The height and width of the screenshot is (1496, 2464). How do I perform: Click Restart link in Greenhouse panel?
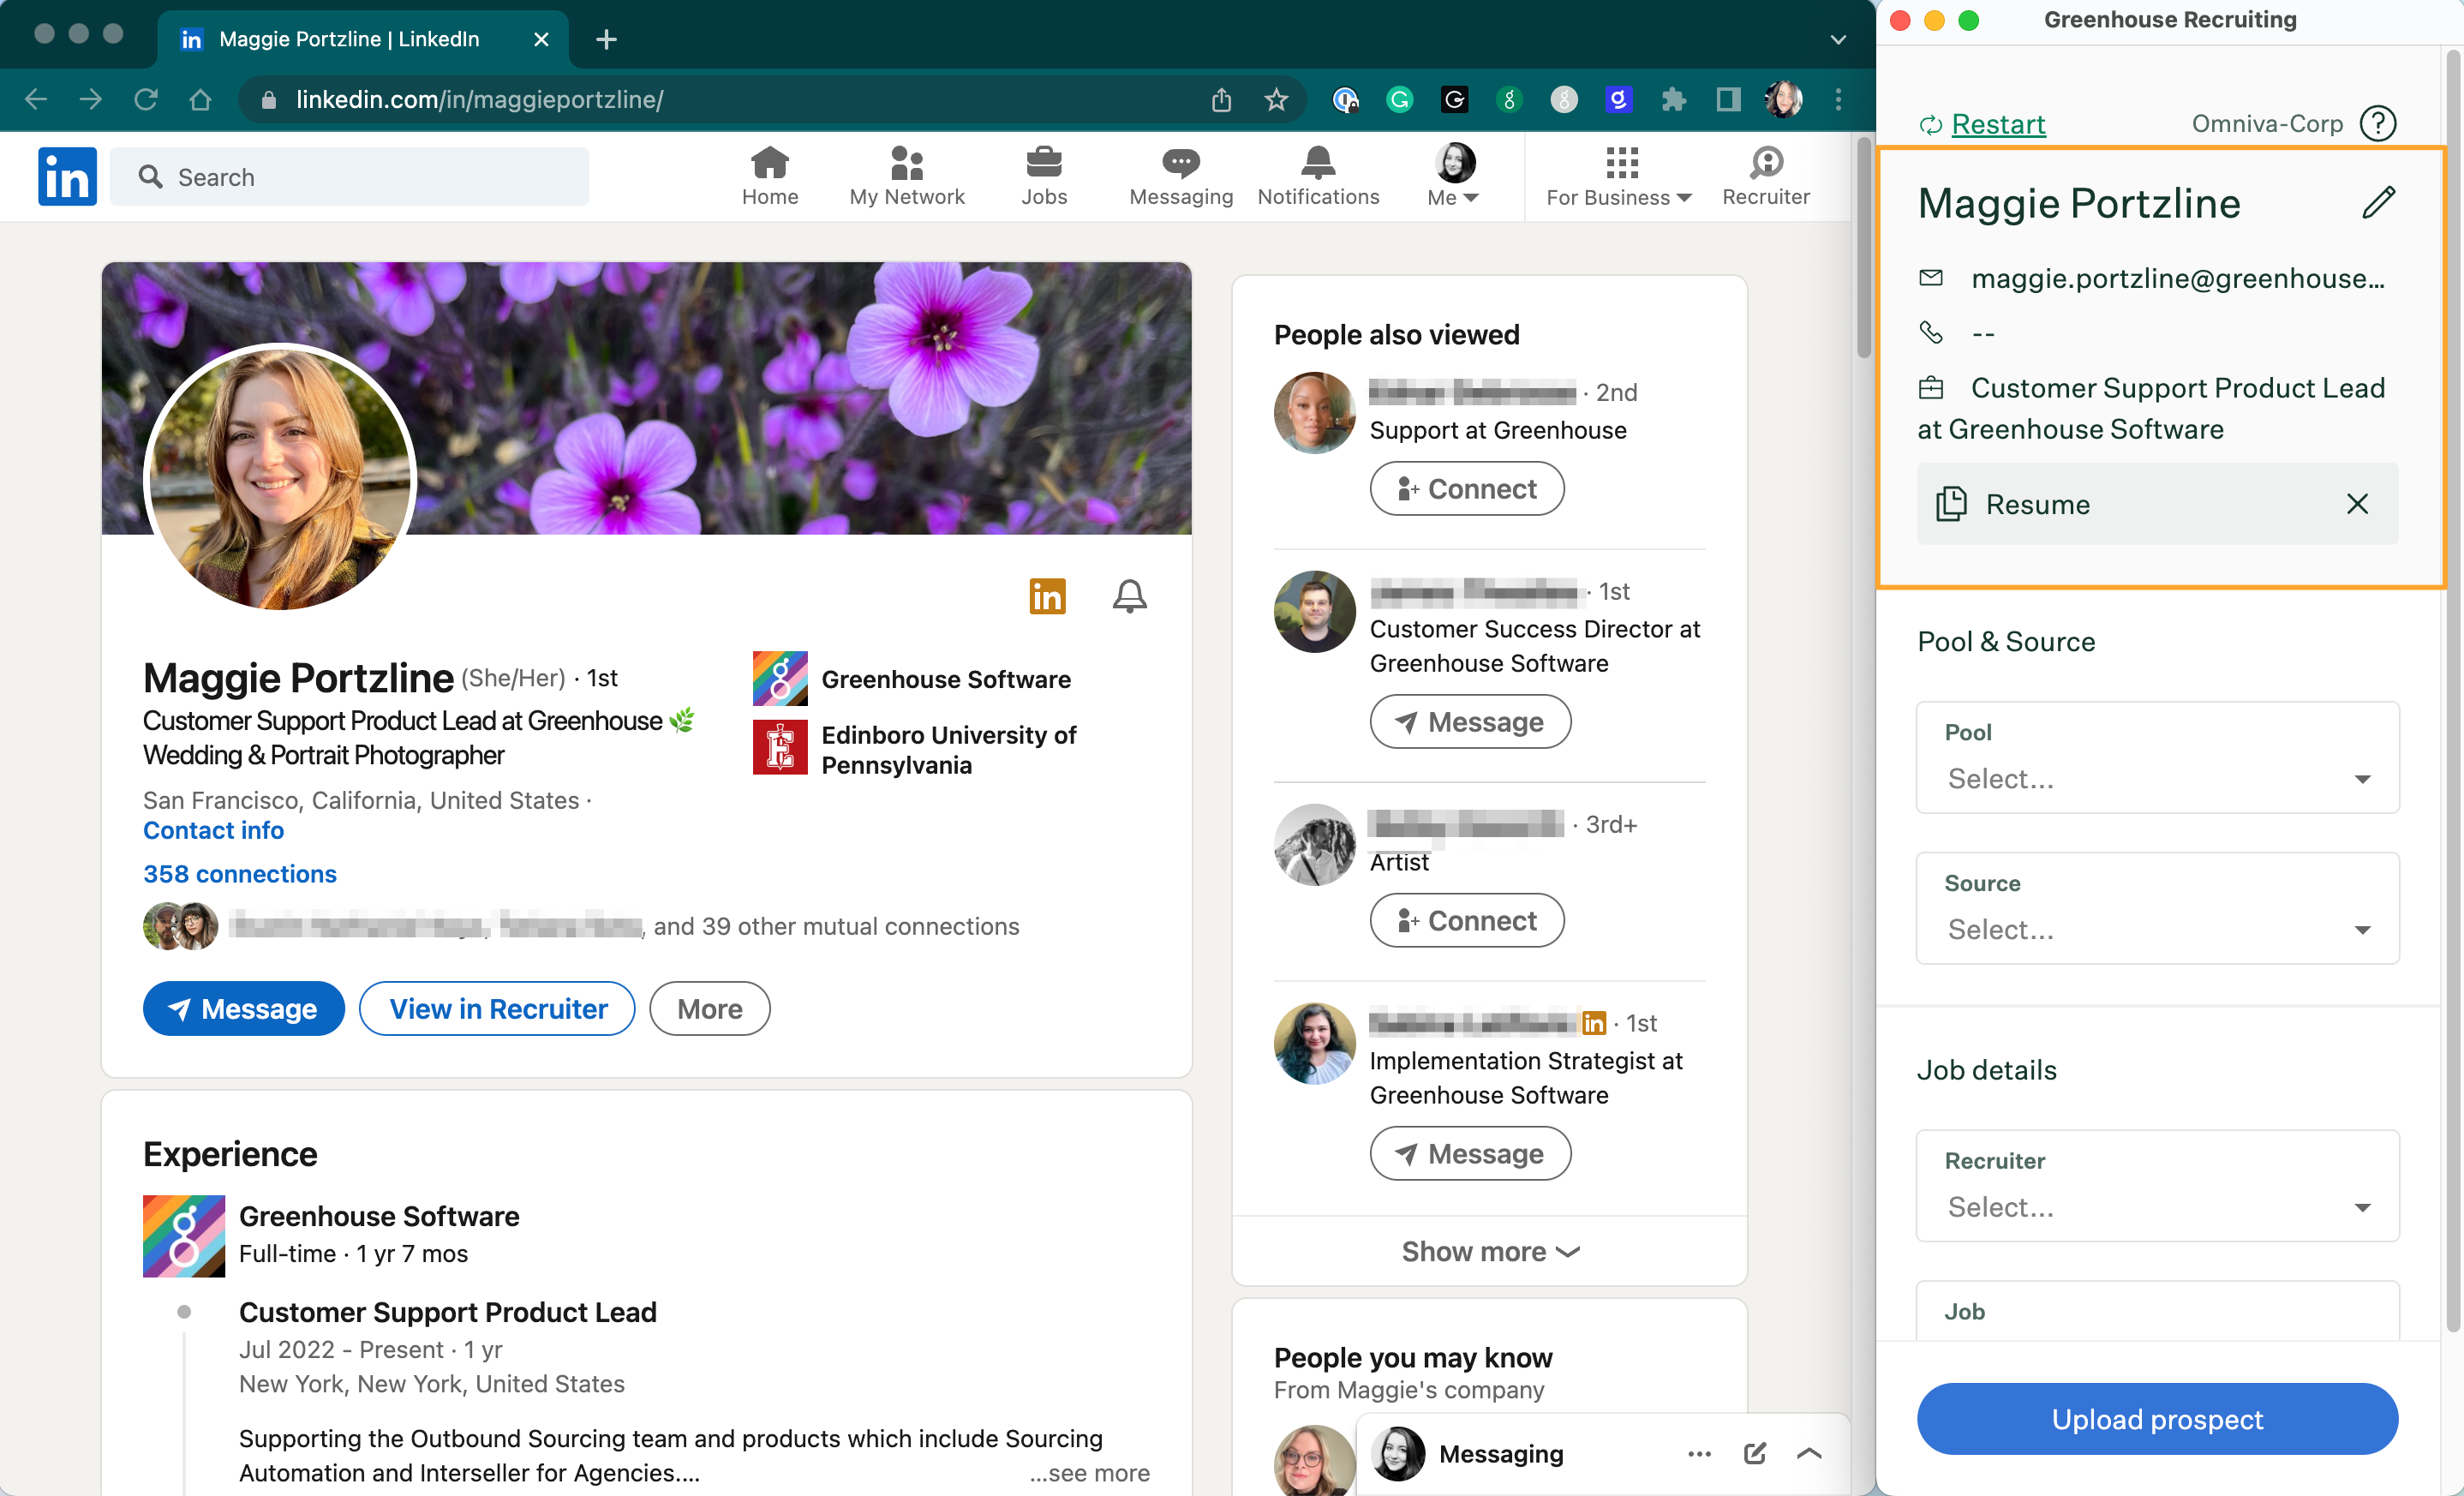1997,124
